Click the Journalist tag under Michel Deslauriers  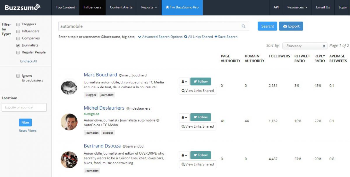(92, 133)
